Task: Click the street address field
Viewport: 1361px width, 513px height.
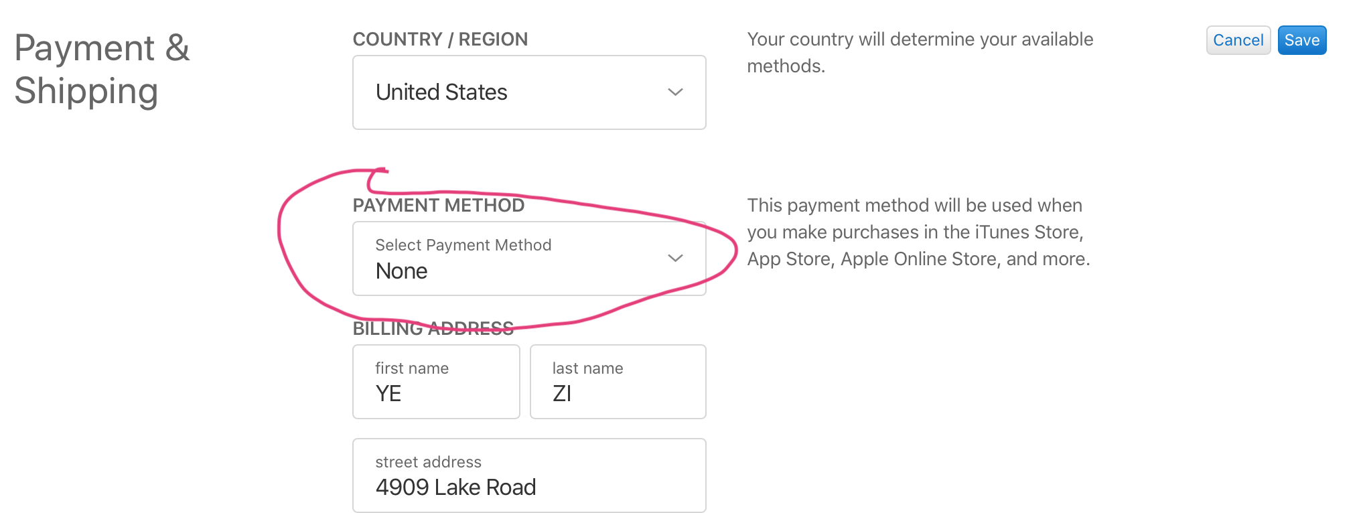Action: tap(529, 475)
